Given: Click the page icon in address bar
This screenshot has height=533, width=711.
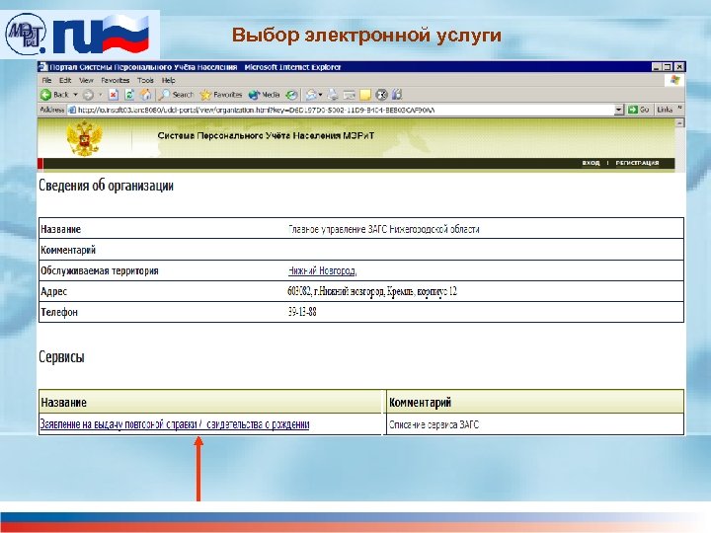Looking at the screenshot, I should pos(72,110).
